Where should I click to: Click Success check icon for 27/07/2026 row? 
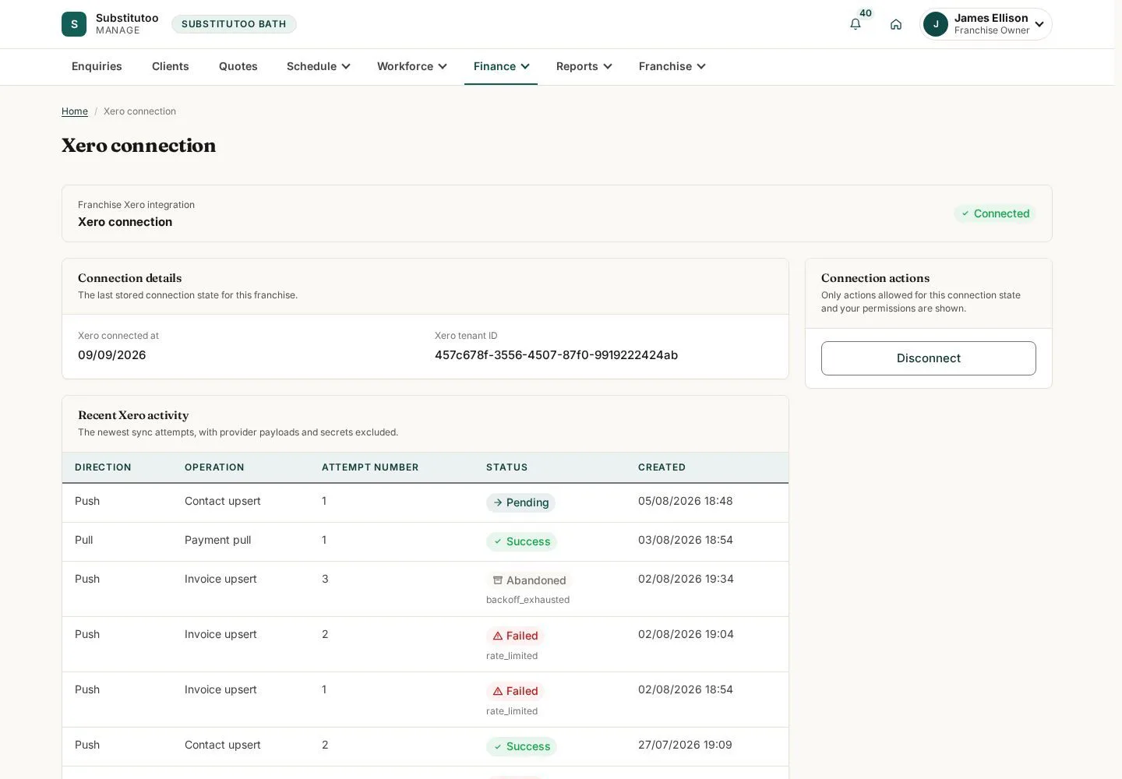tap(498, 746)
